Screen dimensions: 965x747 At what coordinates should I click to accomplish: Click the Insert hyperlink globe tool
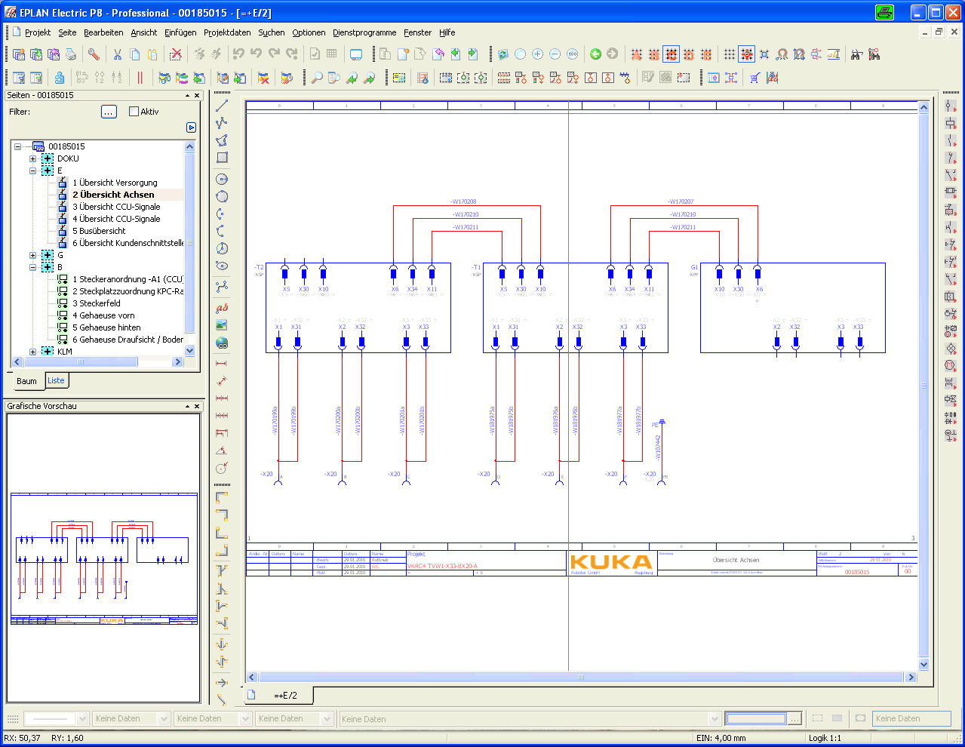[x=222, y=343]
